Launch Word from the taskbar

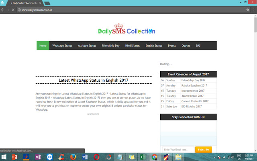(x=85, y=157)
